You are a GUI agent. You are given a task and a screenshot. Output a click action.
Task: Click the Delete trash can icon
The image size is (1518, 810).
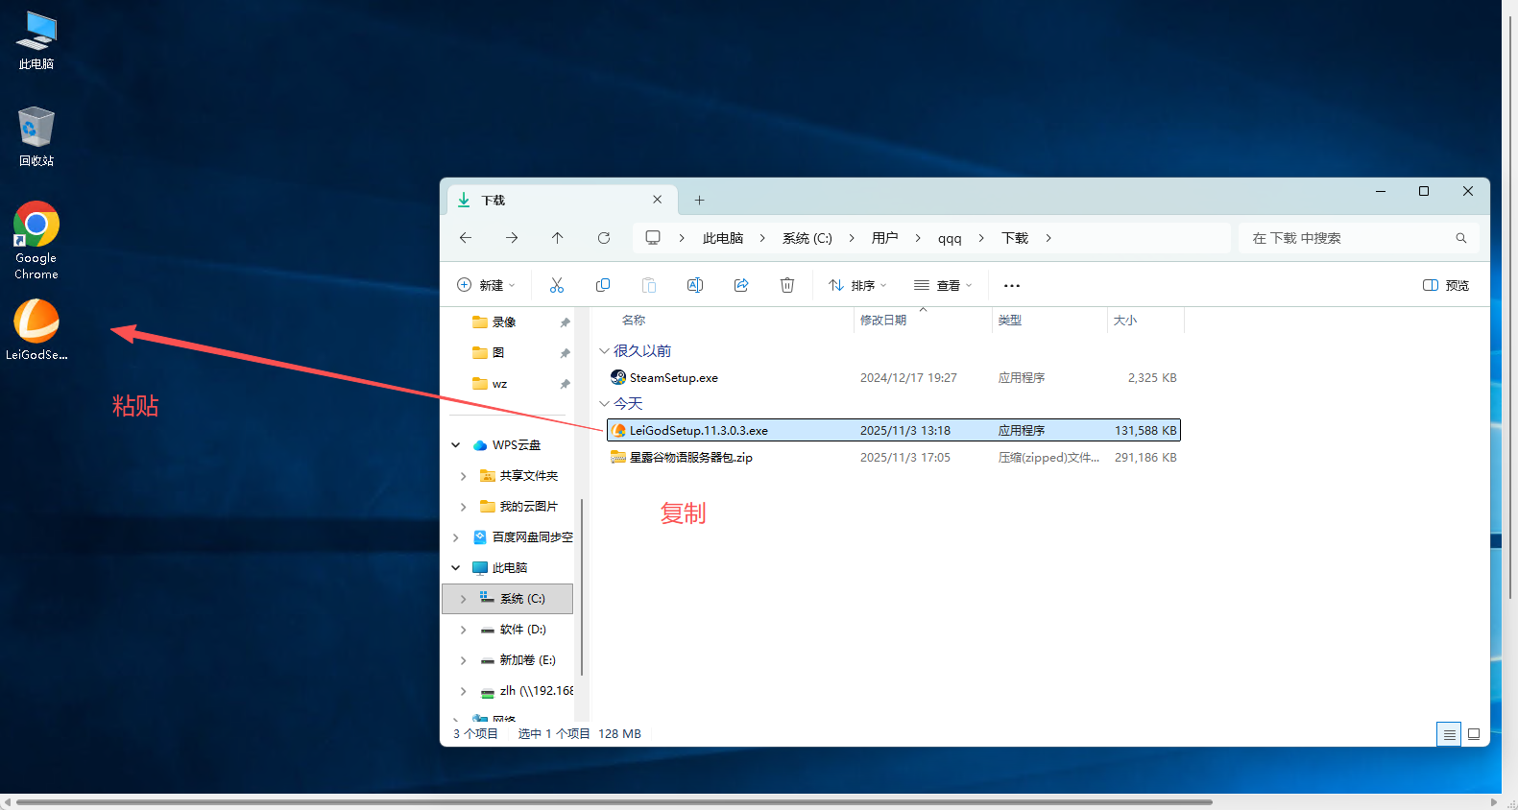(787, 285)
